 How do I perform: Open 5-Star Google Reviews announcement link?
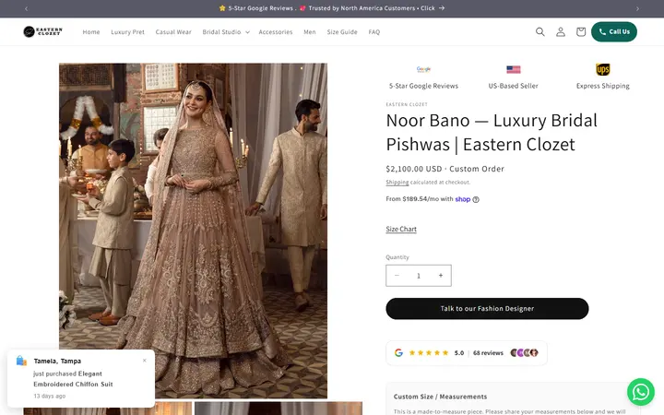point(332,8)
